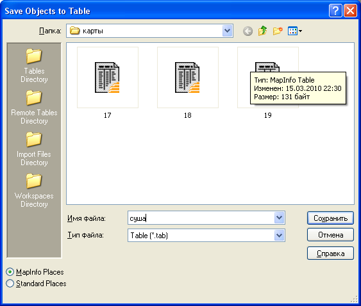Open the Tables Directory place
This screenshot has height=306, width=361.
(x=34, y=66)
